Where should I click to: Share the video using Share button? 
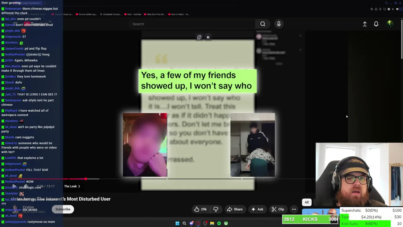pos(235,209)
